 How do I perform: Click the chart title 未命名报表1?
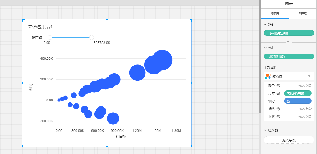point(40,27)
